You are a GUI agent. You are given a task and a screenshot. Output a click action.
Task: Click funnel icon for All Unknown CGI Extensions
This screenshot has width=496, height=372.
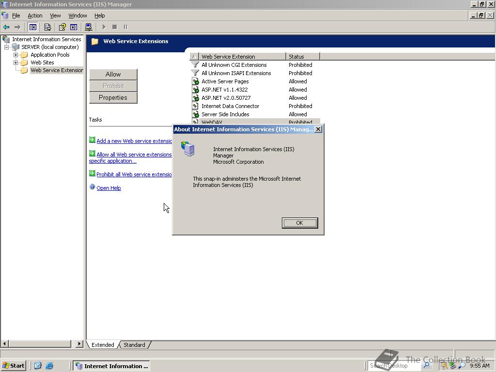click(195, 65)
